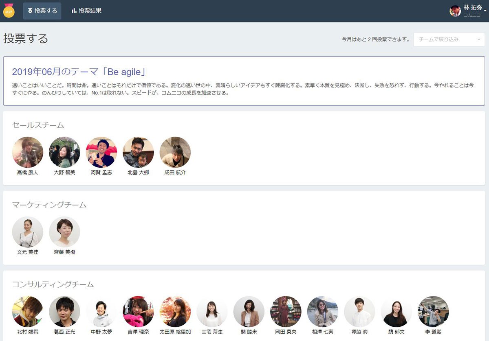Screen dimensions: 489x341
Task: Click 中野 太夢's profile photo
Action: pyautogui.click(x=101, y=312)
